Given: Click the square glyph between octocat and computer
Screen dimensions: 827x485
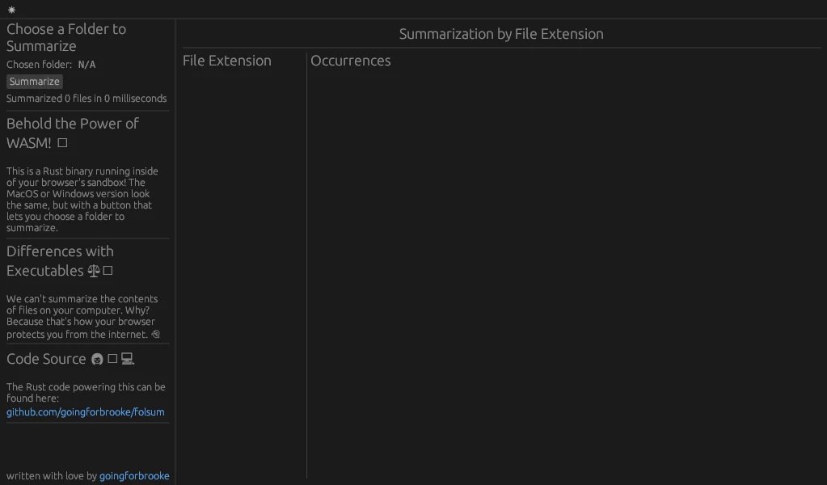Looking at the screenshot, I should pos(112,359).
